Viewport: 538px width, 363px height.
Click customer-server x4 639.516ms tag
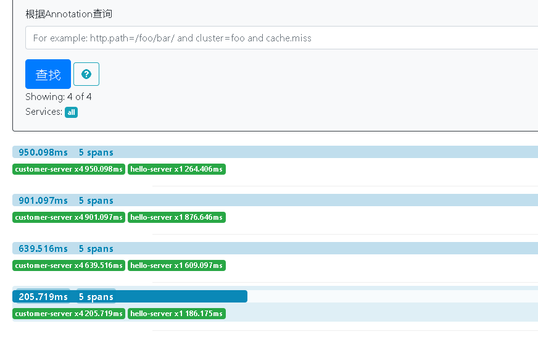(x=68, y=265)
